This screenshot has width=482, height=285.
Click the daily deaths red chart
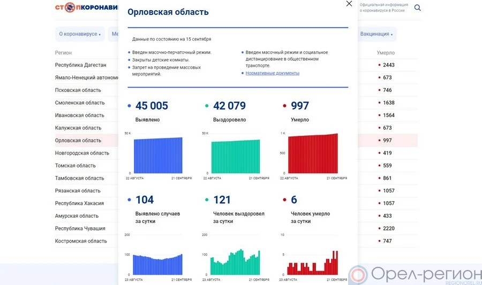click(313, 262)
